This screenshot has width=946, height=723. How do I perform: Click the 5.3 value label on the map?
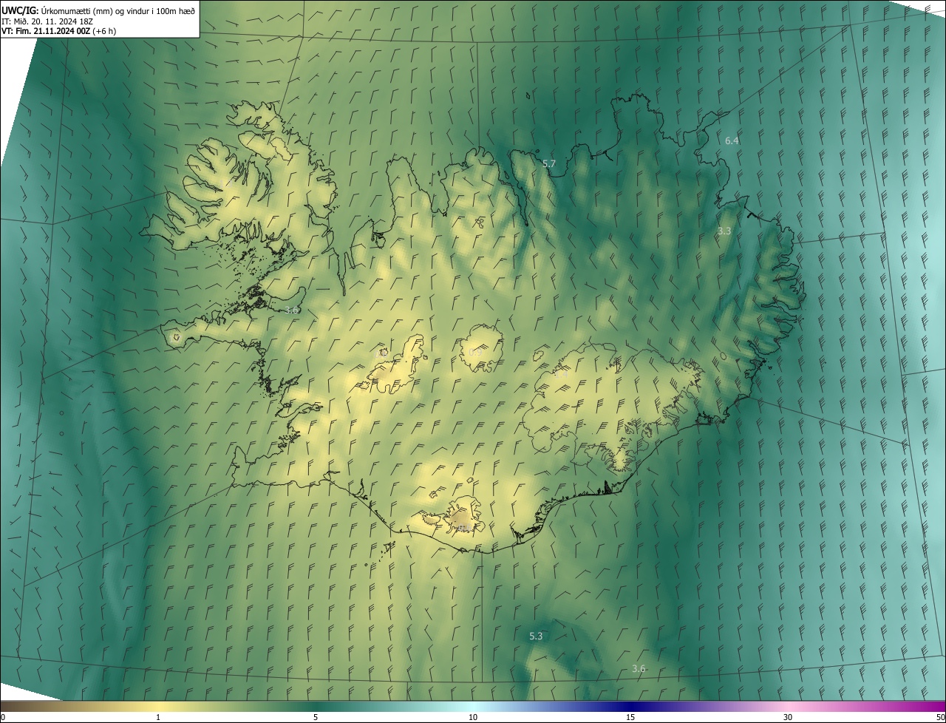pos(536,636)
